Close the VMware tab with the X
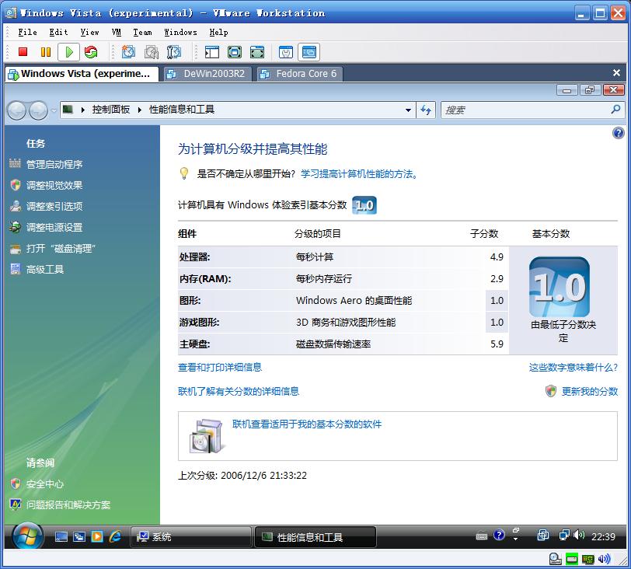 (x=616, y=73)
